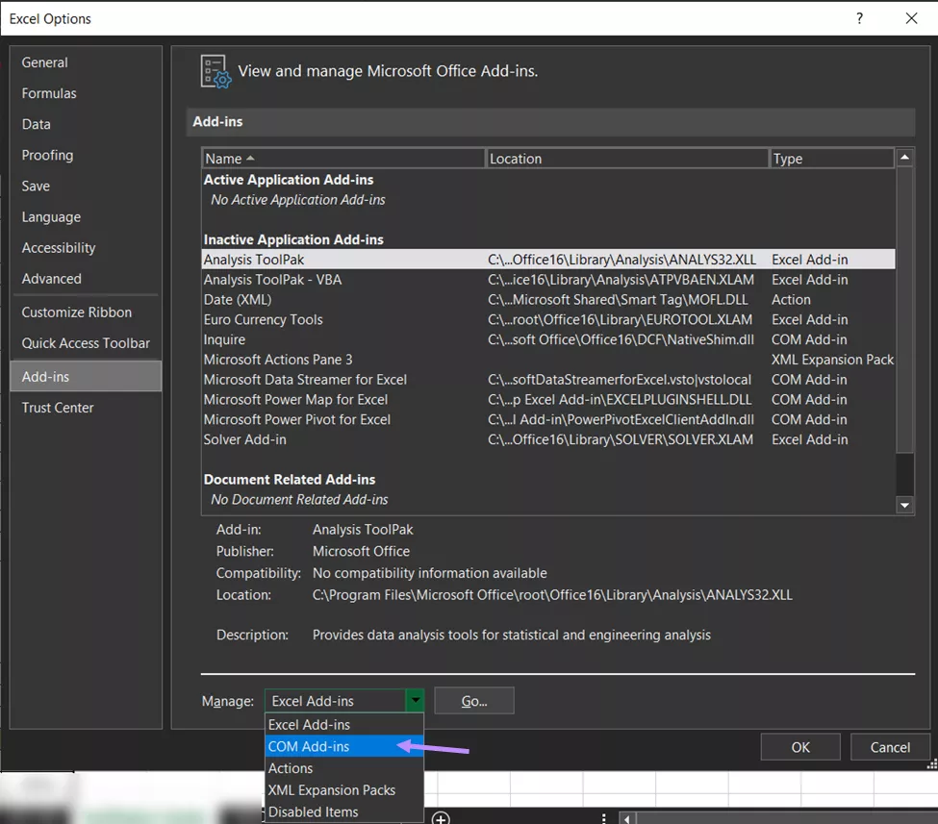Click the Add-ins gear header icon
Screen dimensions: 938x824
[215, 71]
